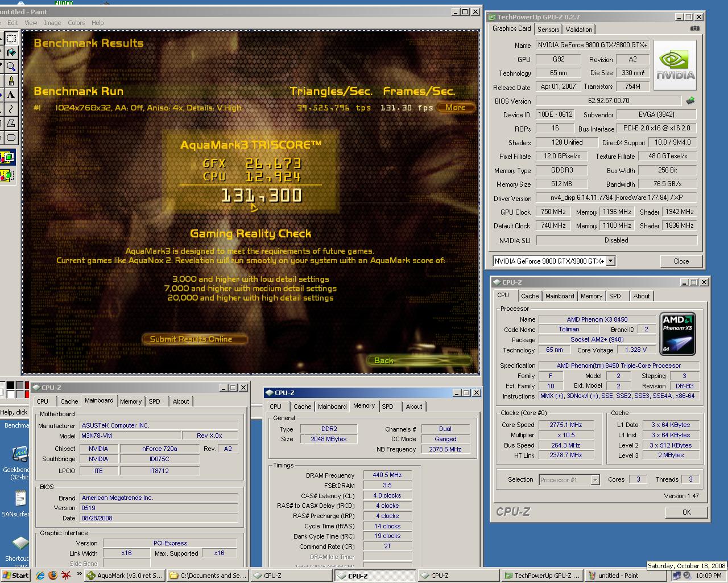Viewport: 728px width, 583px height.
Task: Click the 10:09 PM system clock
Action: [x=709, y=576]
